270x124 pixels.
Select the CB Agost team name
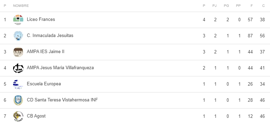pyautogui.click(x=36, y=116)
